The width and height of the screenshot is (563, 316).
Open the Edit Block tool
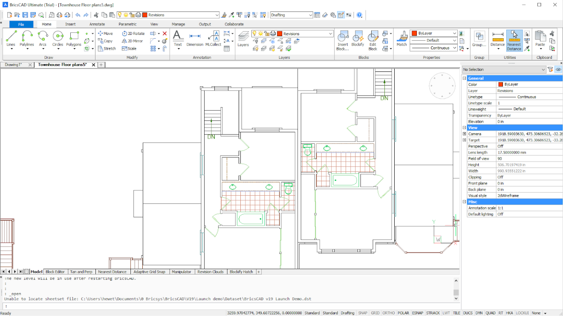point(373,40)
